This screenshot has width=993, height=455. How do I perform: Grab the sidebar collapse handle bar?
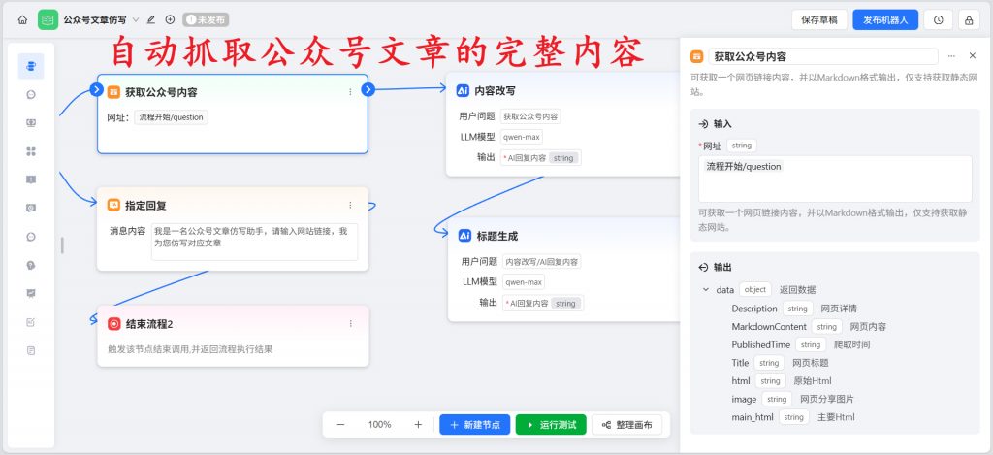pyautogui.click(x=62, y=245)
